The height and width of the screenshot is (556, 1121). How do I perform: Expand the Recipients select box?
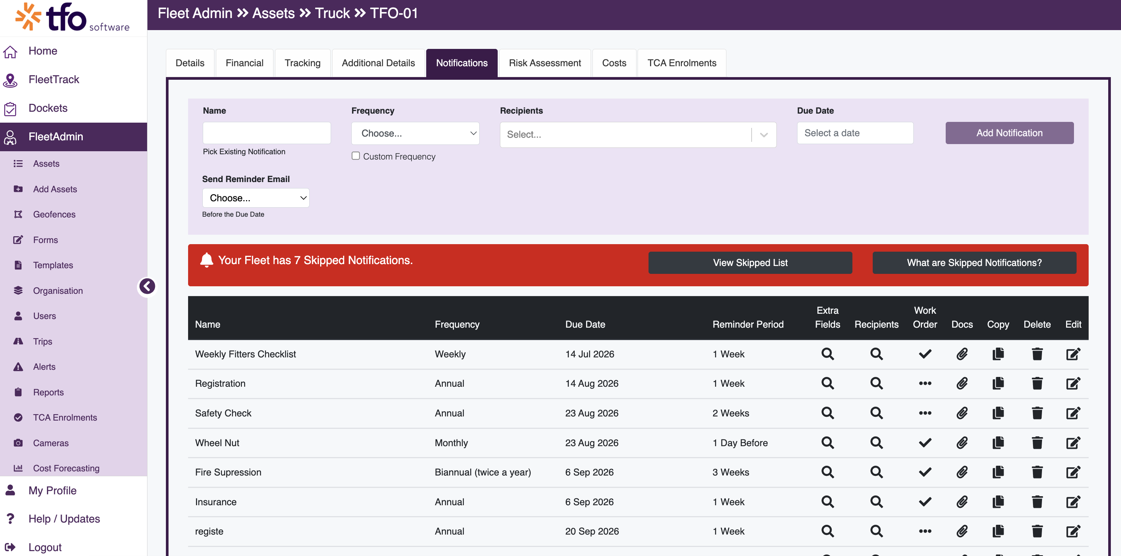point(638,134)
